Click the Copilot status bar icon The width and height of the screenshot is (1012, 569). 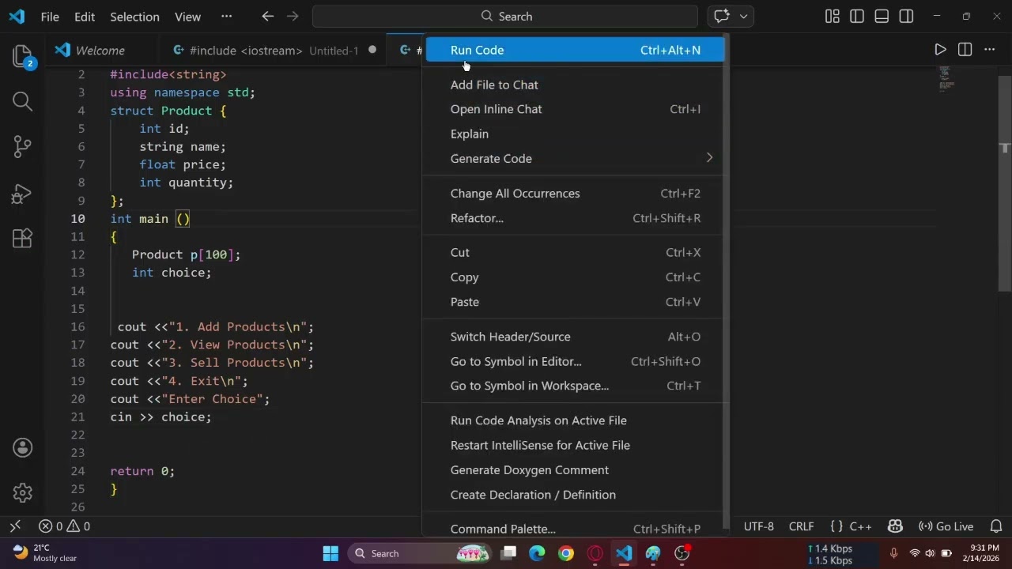[895, 526]
